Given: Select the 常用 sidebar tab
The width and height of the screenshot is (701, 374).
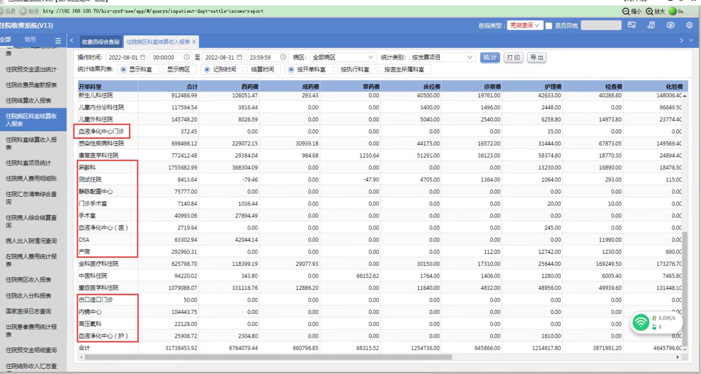Looking at the screenshot, I should tap(30, 40).
